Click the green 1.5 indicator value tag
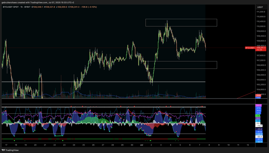Viewport: 269px width, 153px height. pyautogui.click(x=258, y=116)
